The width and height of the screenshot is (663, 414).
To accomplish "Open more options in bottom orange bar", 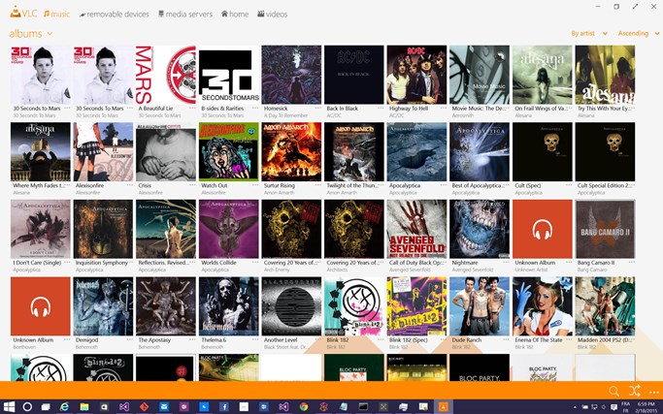I will (x=653, y=393).
